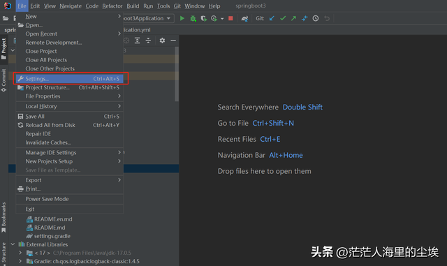Open the Structure tool window

(x=3, y=253)
